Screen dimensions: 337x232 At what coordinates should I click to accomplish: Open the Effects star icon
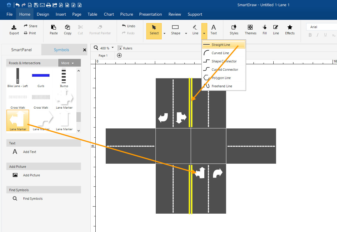290,28
